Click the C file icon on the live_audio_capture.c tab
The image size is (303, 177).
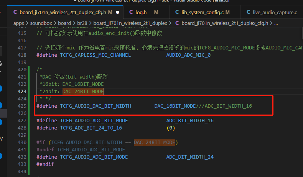249,12
